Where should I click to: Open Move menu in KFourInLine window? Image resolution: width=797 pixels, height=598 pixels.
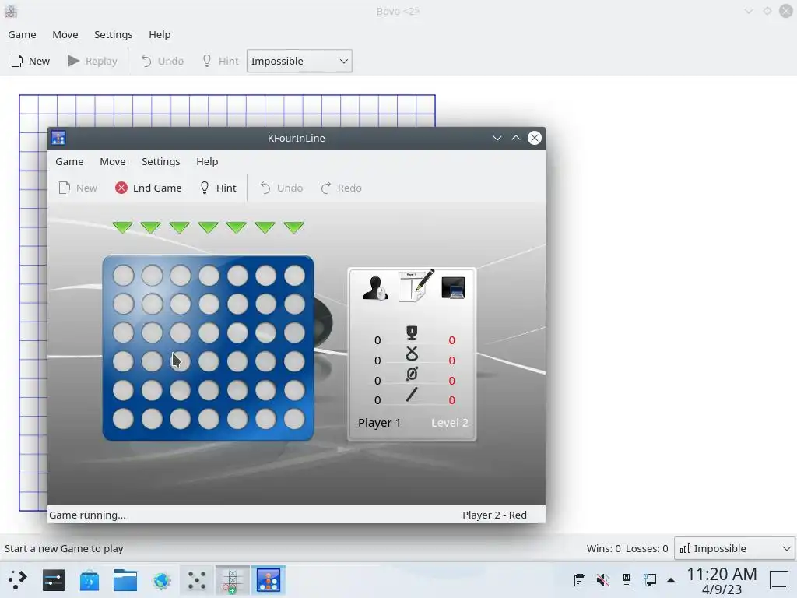(x=112, y=161)
